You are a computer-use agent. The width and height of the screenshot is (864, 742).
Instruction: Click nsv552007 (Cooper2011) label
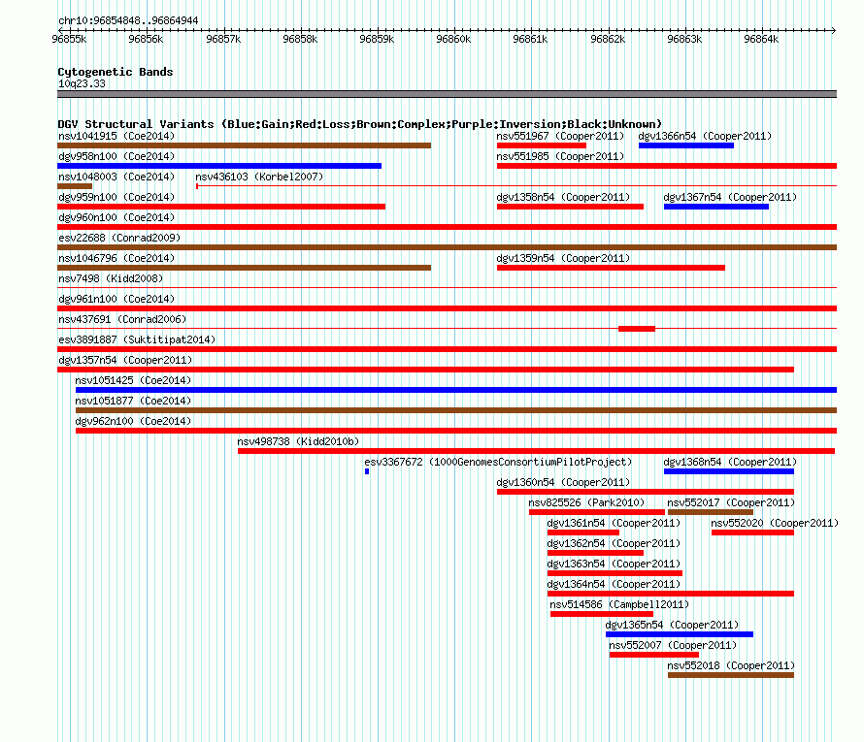[673, 645]
